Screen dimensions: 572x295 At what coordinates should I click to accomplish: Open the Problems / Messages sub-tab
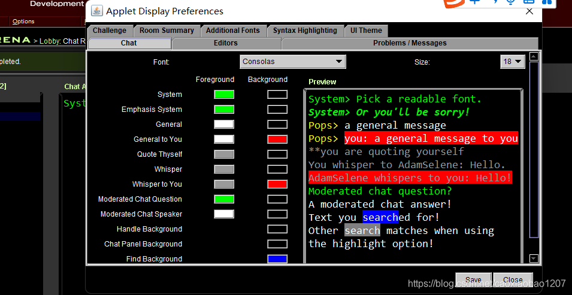pos(410,43)
